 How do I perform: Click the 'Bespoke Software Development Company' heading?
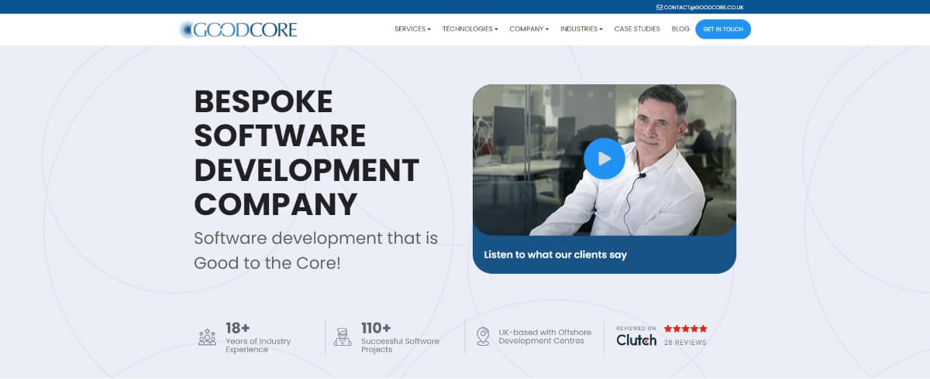tap(306, 153)
